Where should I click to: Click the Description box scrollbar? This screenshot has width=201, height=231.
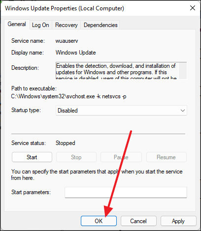183,71
